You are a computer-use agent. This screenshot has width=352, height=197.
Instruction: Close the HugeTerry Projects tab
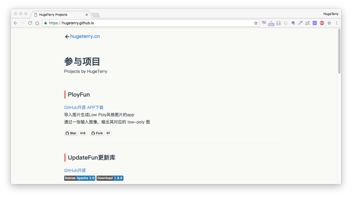pyautogui.click(x=87, y=15)
